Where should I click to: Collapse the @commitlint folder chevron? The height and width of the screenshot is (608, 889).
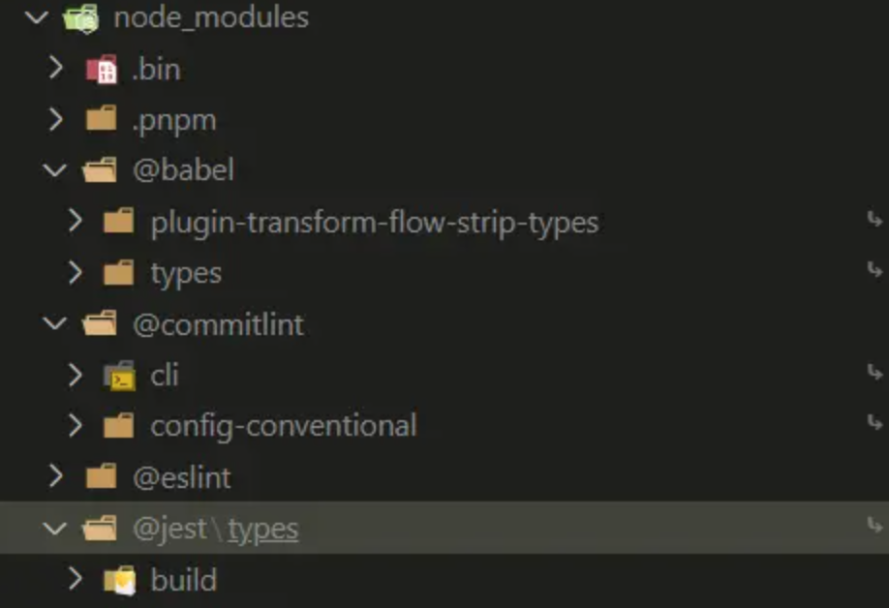(55, 323)
